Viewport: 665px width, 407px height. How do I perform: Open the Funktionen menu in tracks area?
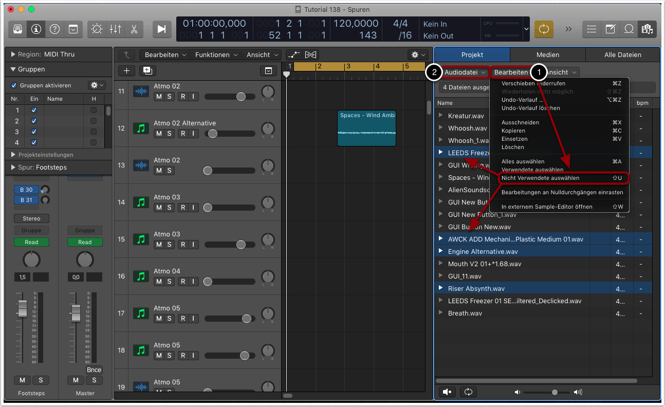(216, 54)
